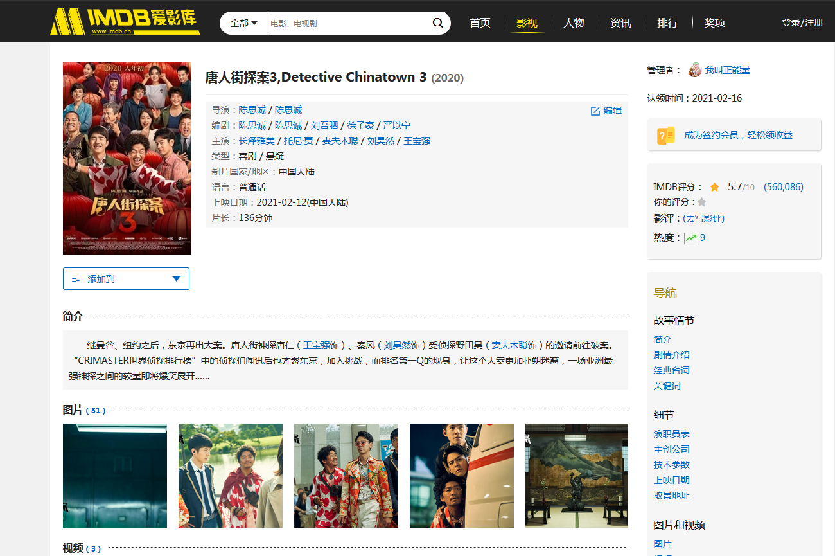The width and height of the screenshot is (835, 556).
Task: Open the lakeside scene still thumbnail
Action: click(x=231, y=476)
